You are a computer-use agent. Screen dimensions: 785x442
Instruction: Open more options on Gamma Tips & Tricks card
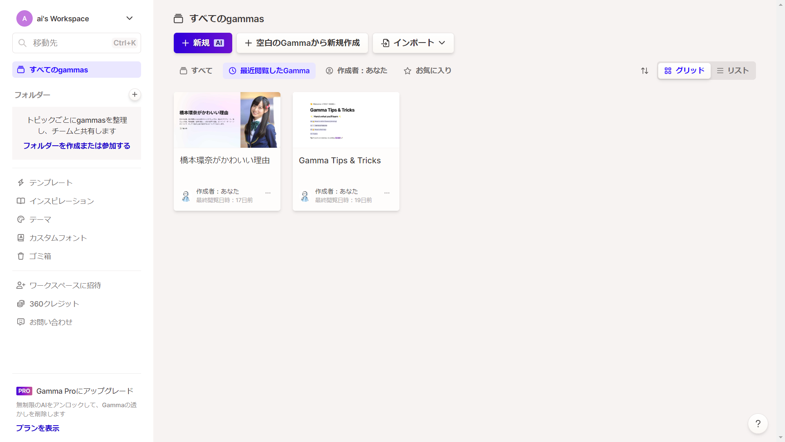(x=387, y=193)
